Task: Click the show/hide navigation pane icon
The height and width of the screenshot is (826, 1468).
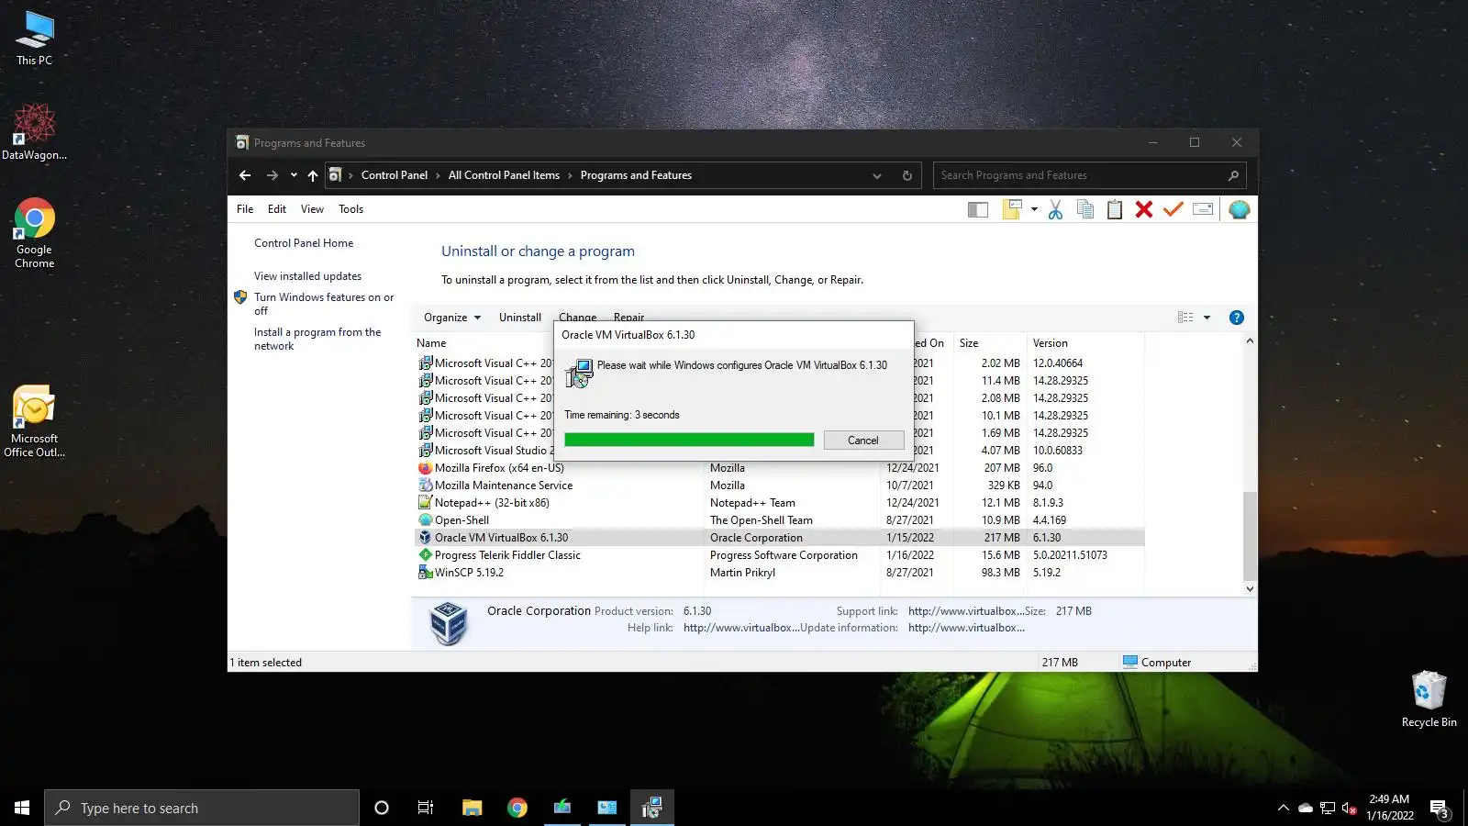Action: coord(978,210)
